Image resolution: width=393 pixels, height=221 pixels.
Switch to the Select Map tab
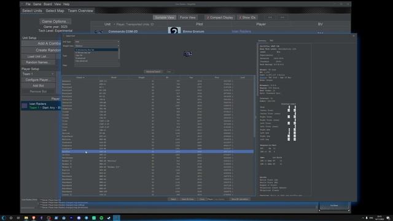tap(55, 11)
